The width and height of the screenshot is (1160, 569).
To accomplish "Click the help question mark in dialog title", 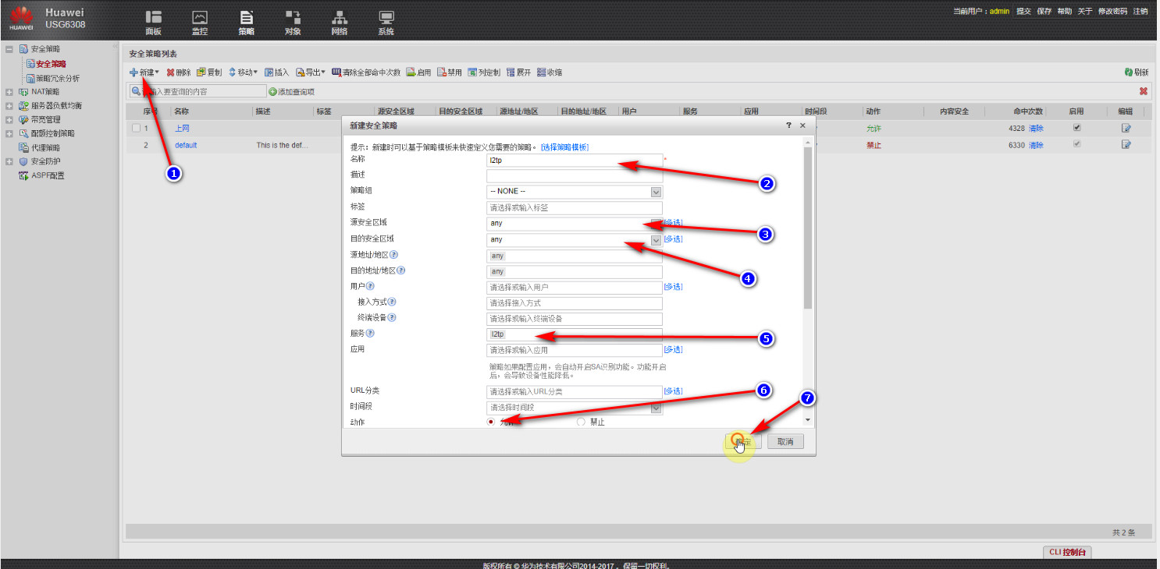I will 789,125.
